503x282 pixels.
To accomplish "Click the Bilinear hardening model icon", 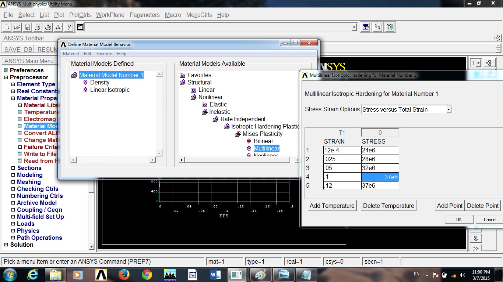I will pyautogui.click(x=249, y=141).
